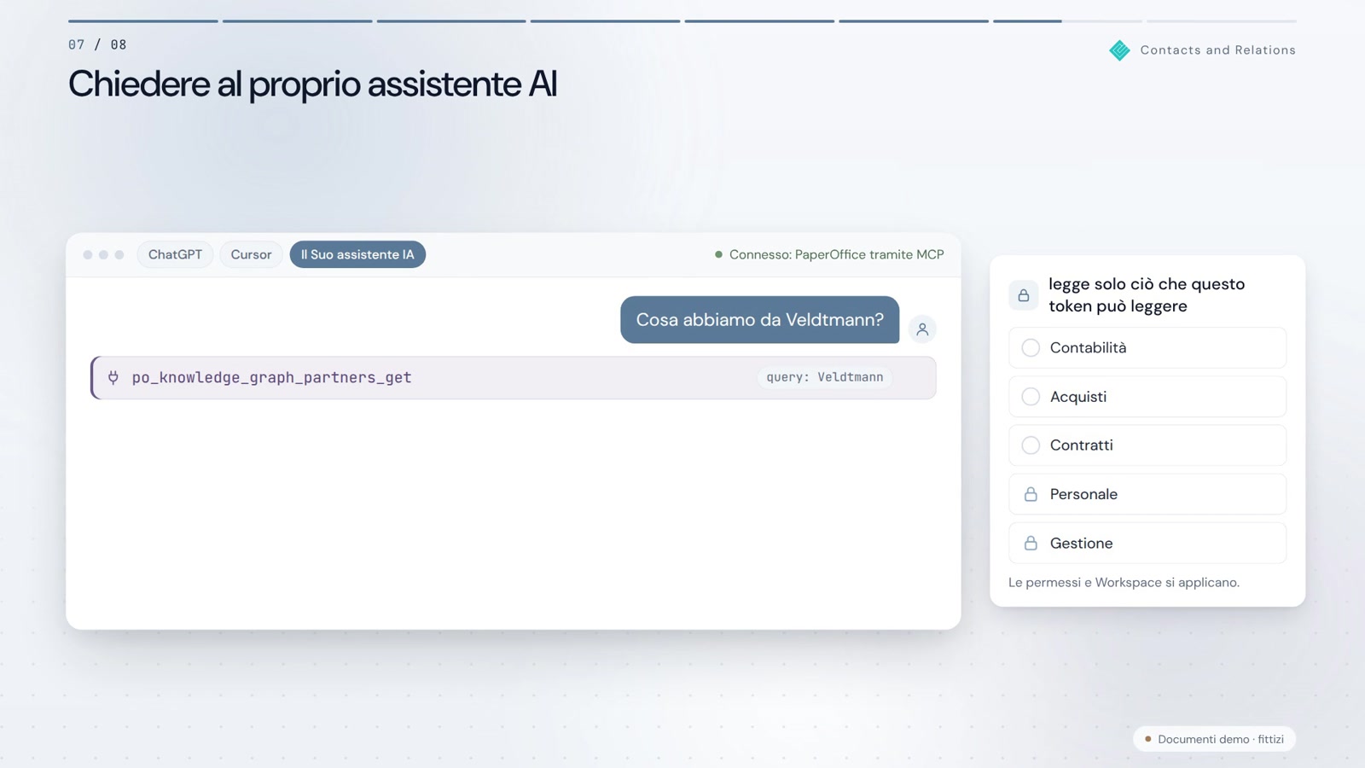Click the green connection status dot
Image resolution: width=1365 pixels, height=768 pixels.
click(x=718, y=254)
